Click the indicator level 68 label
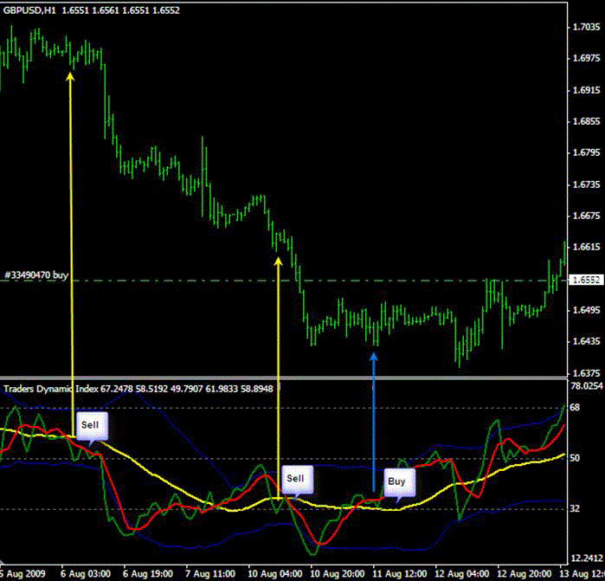 (x=575, y=408)
